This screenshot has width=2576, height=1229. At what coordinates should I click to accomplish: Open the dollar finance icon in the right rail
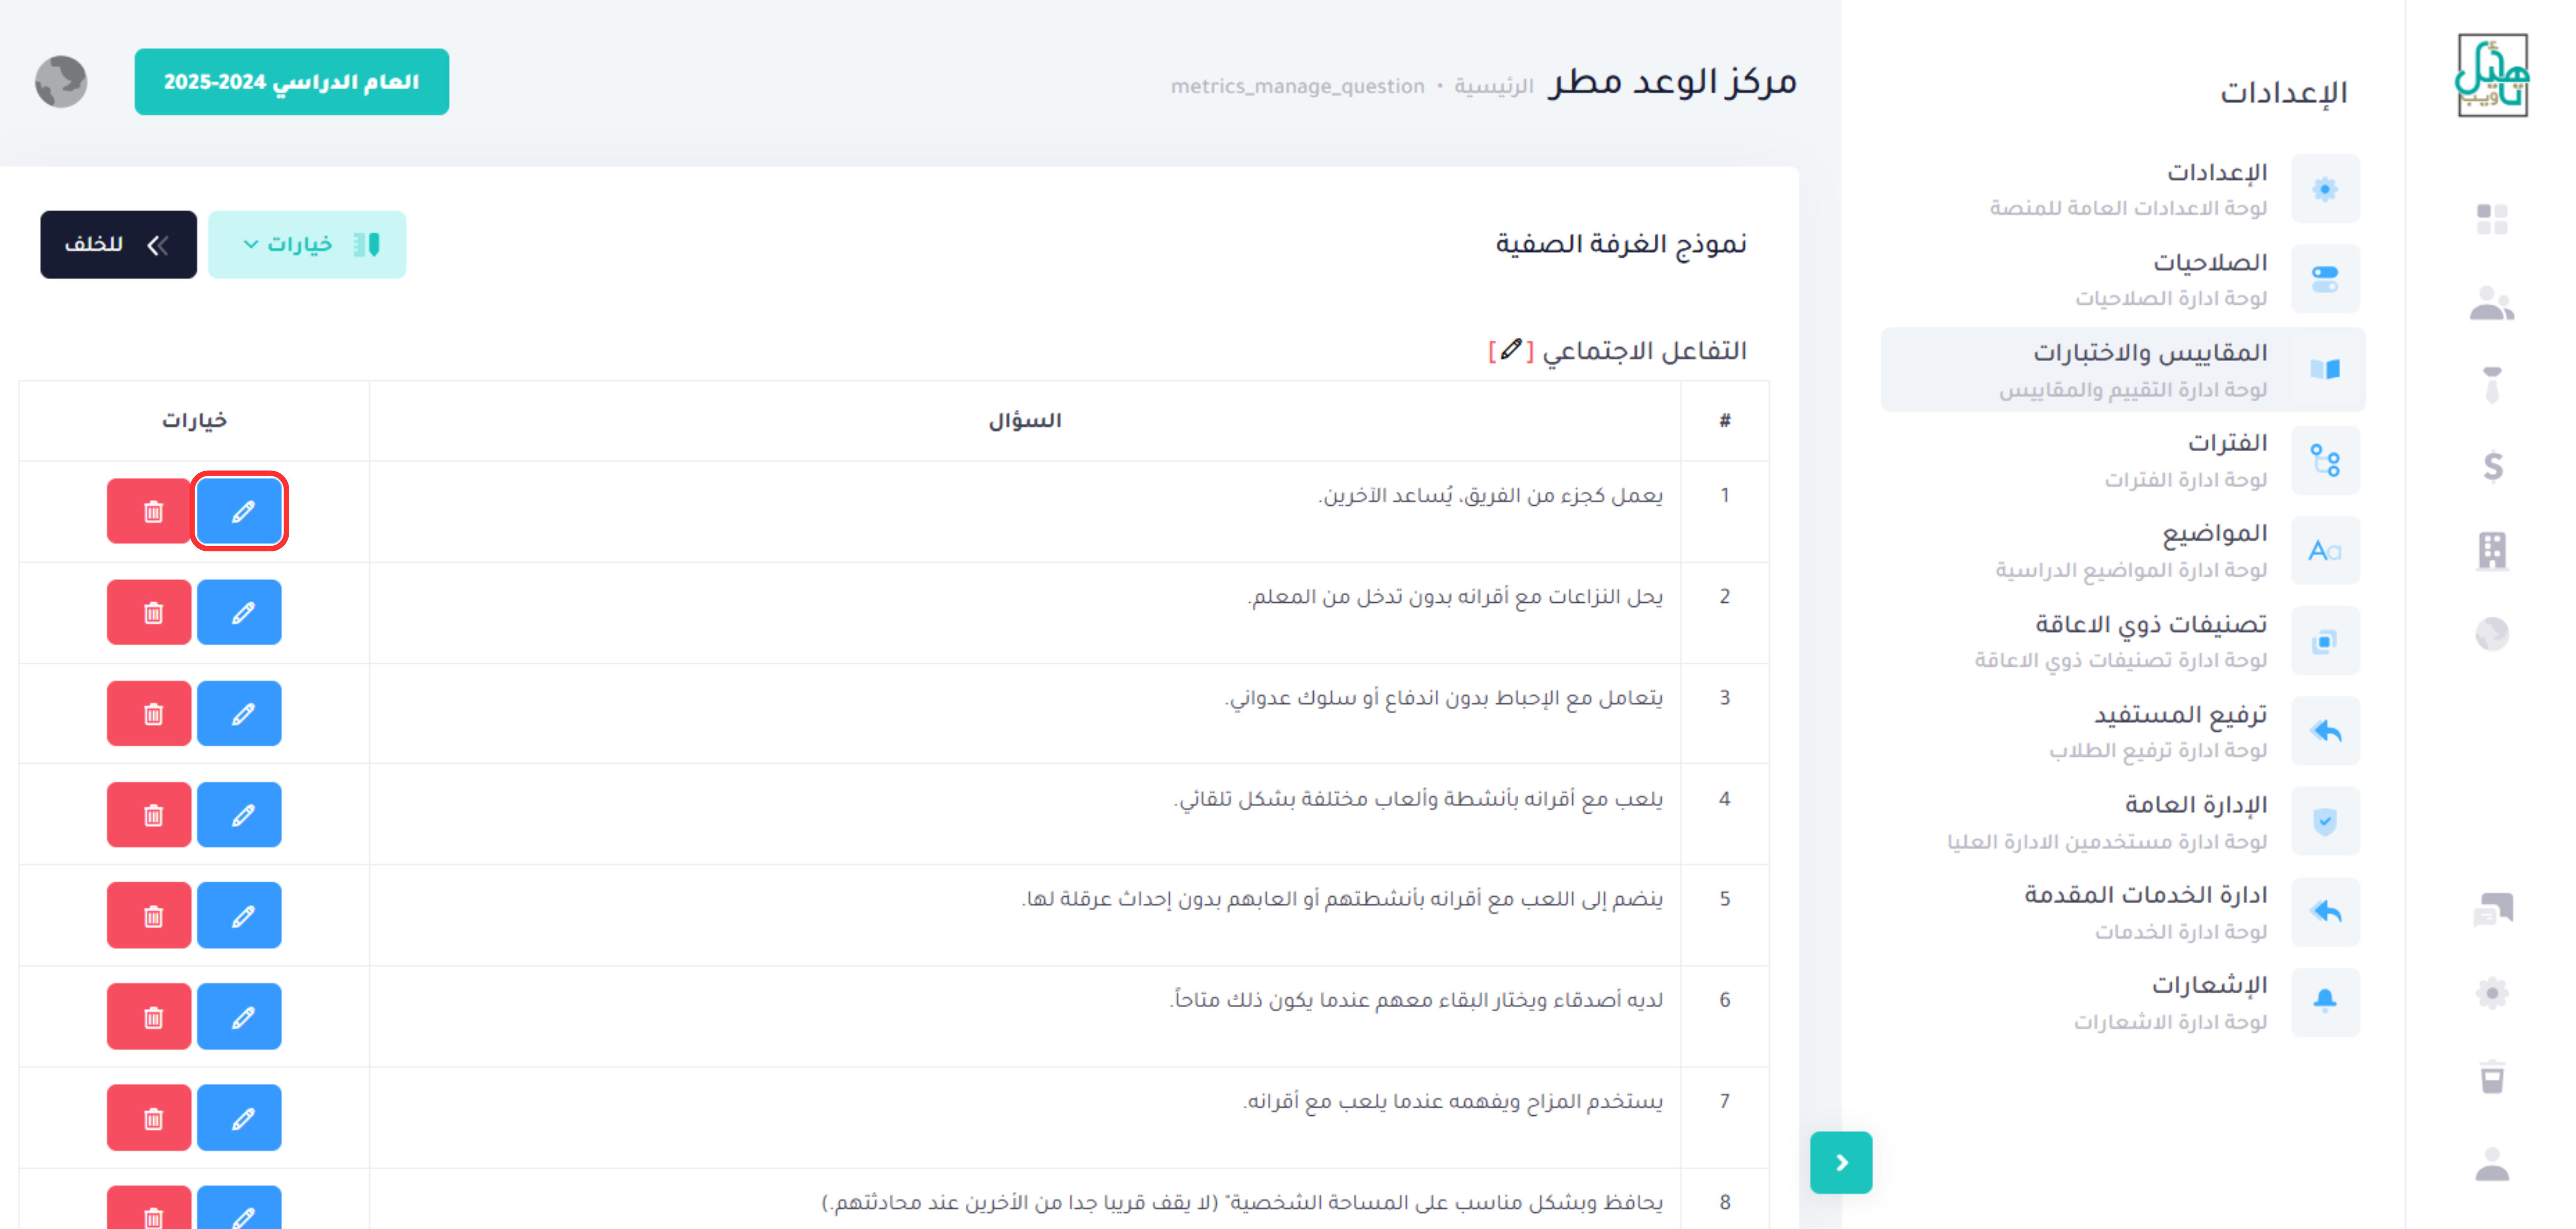coord(2492,466)
